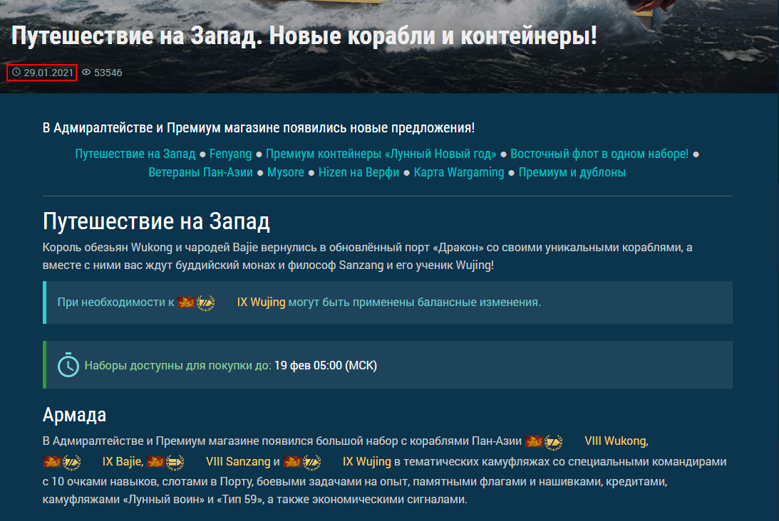Click IX Wujing ship link in balance notice
The height and width of the screenshot is (521, 779).
click(262, 302)
